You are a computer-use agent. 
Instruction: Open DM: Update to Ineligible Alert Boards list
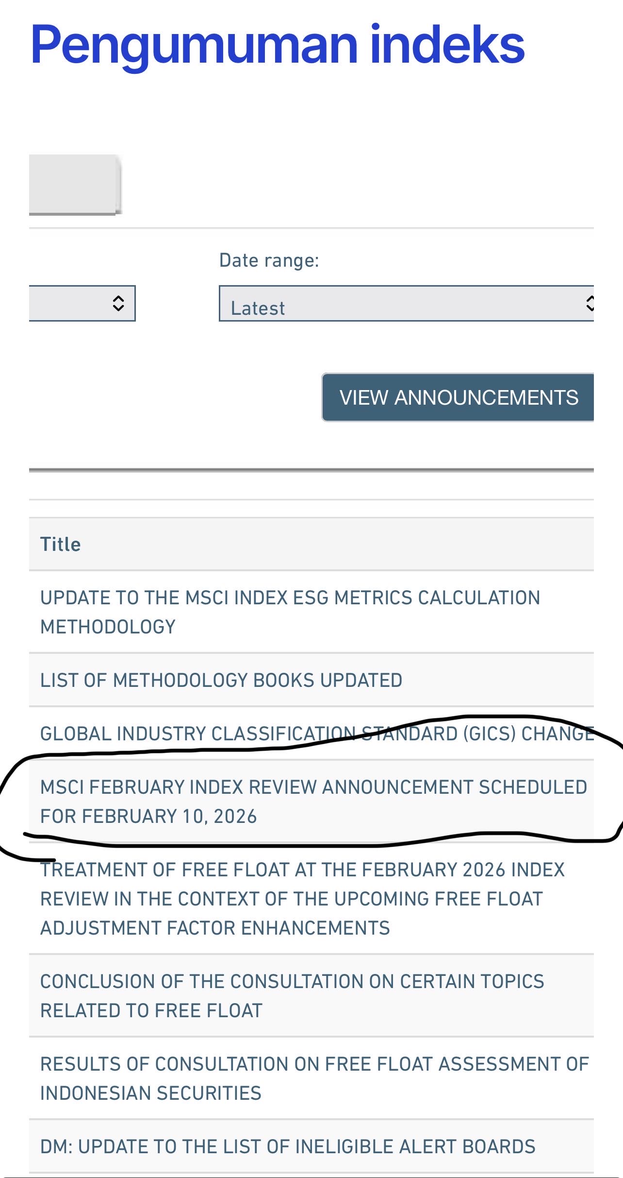(288, 1146)
